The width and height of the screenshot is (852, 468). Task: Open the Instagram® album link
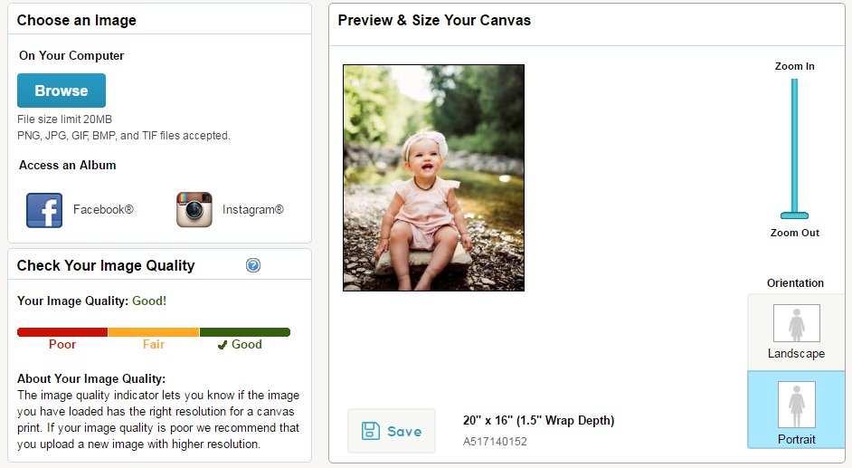click(x=252, y=209)
